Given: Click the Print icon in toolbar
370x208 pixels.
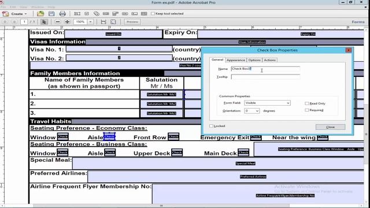Looking at the screenshot, I should click(62, 14).
